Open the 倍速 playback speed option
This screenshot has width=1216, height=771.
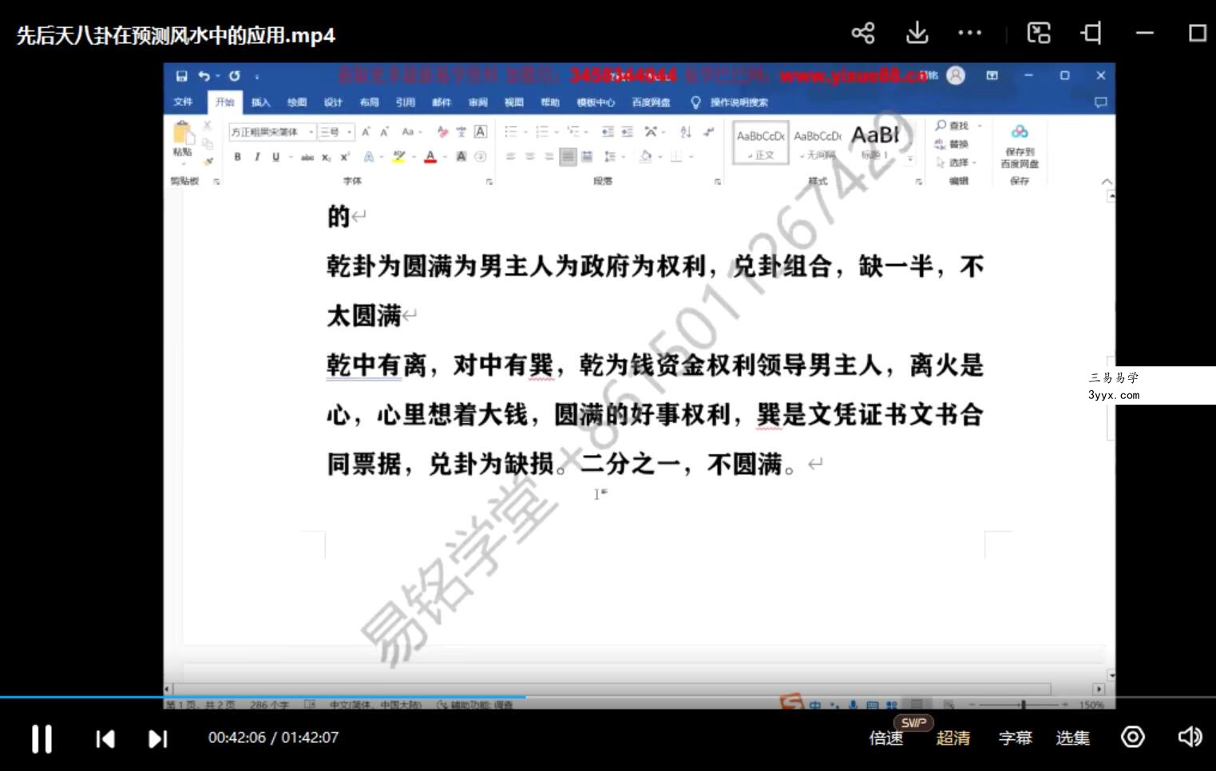click(886, 738)
